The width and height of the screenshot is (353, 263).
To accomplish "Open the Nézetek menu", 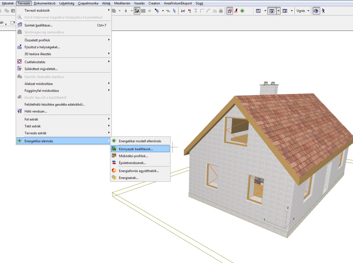I will pos(8,3).
